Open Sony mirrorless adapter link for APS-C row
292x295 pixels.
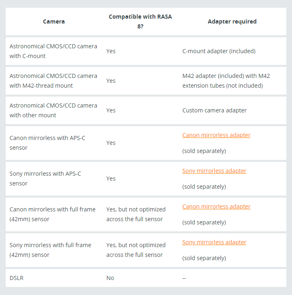pos(214,171)
